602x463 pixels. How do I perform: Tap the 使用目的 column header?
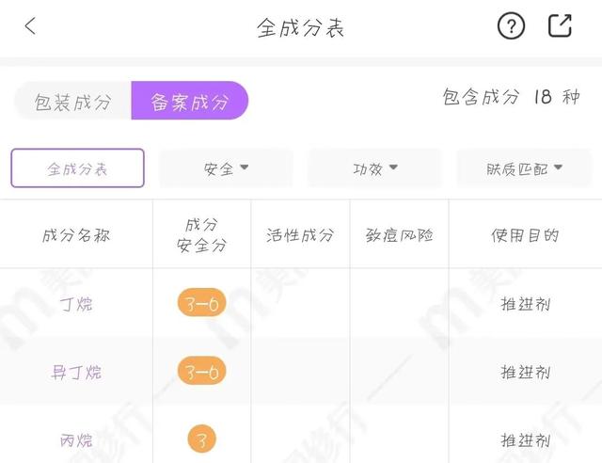tap(525, 235)
